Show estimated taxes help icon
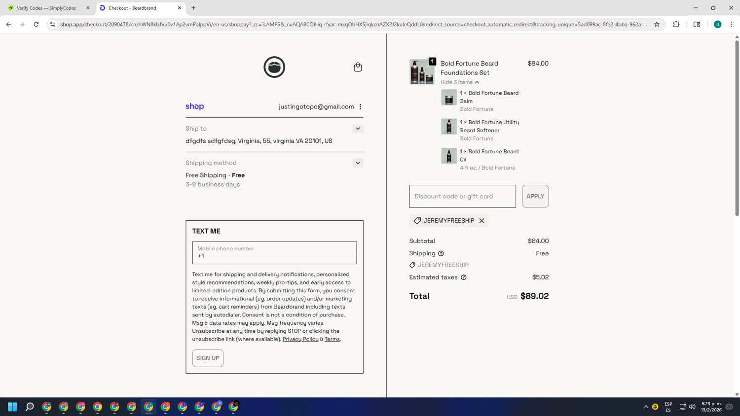The height and width of the screenshot is (416, 740). [464, 277]
